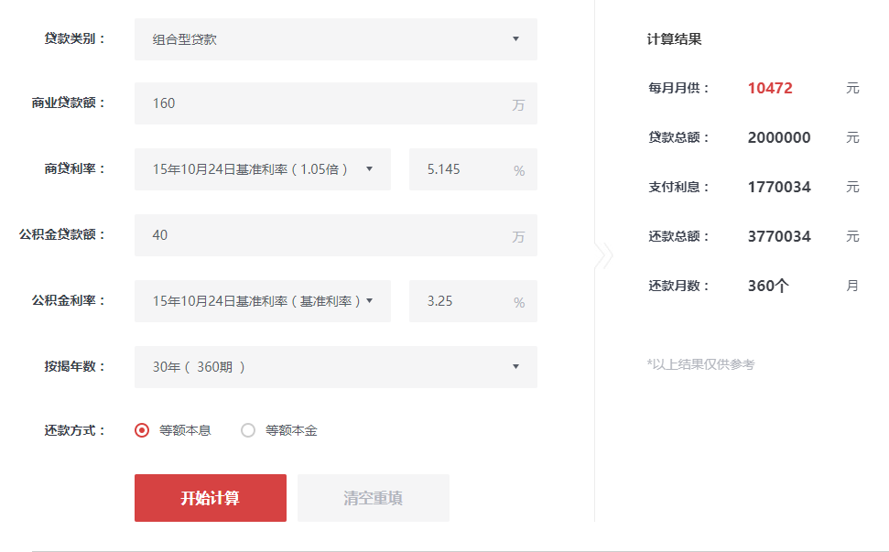The image size is (889, 552).
Task: Select the 等额本金 repayment radio button
Action: tap(248, 430)
